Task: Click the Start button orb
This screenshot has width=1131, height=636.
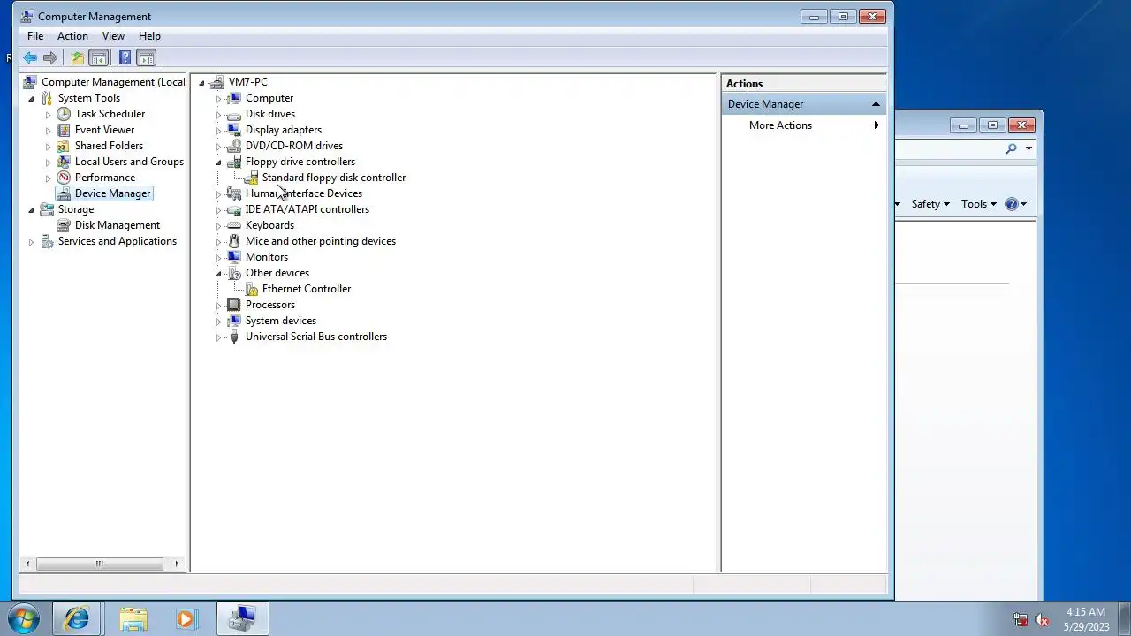Action: 23,618
